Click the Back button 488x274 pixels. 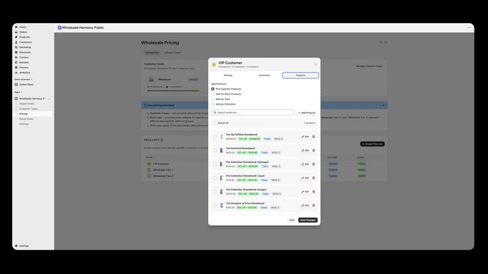[292, 220]
